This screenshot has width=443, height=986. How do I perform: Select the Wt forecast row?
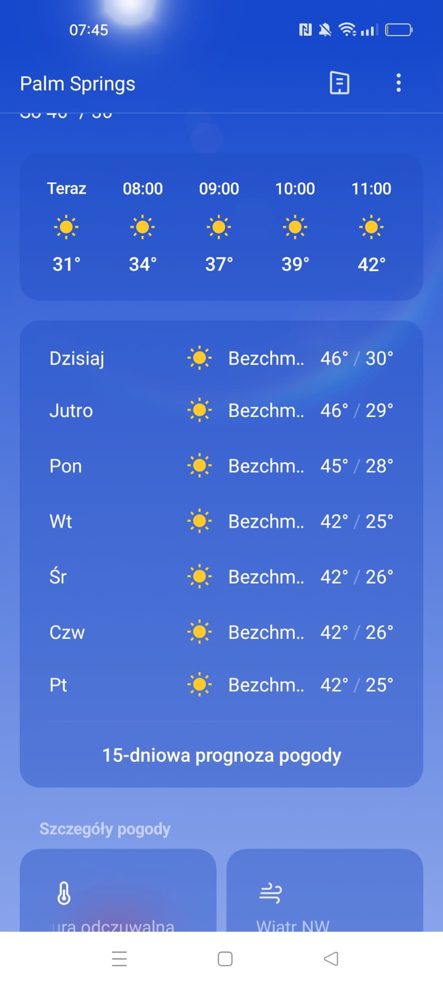[x=221, y=521]
